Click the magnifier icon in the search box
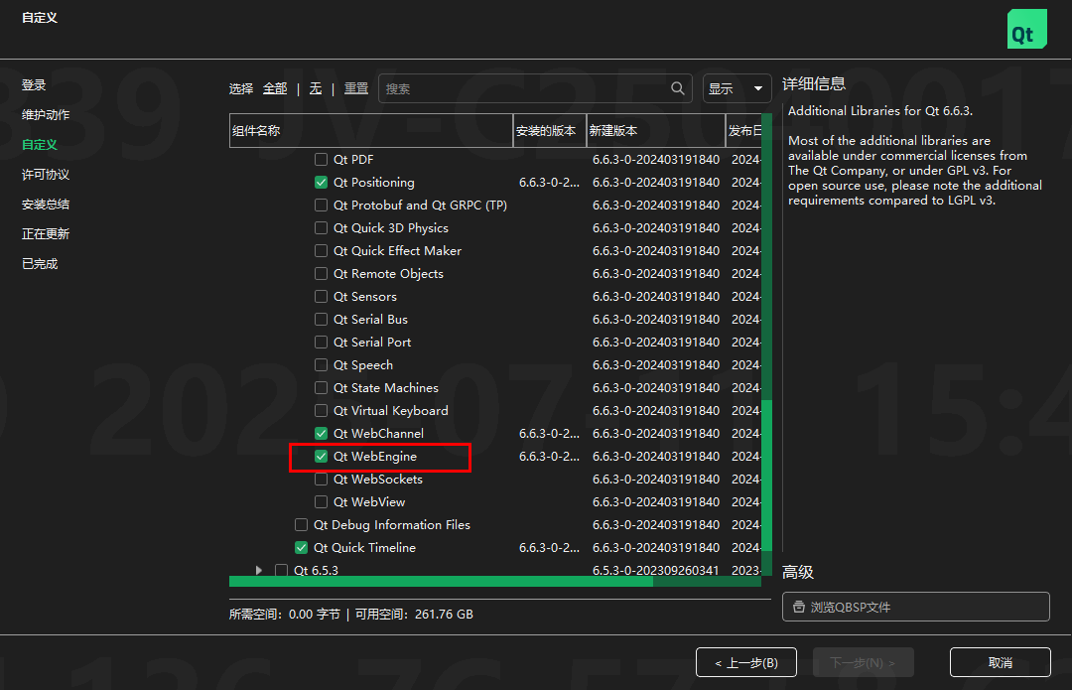The height and width of the screenshot is (690, 1072). 677,88
